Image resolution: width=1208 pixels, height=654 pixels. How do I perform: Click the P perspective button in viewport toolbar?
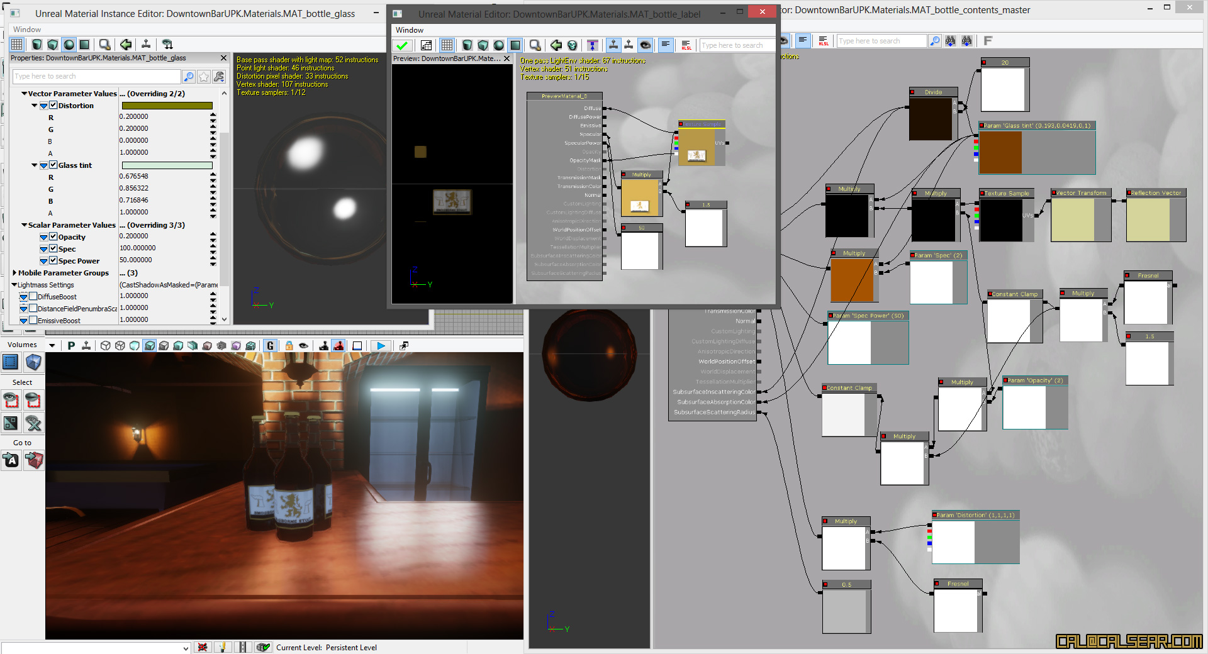(71, 345)
